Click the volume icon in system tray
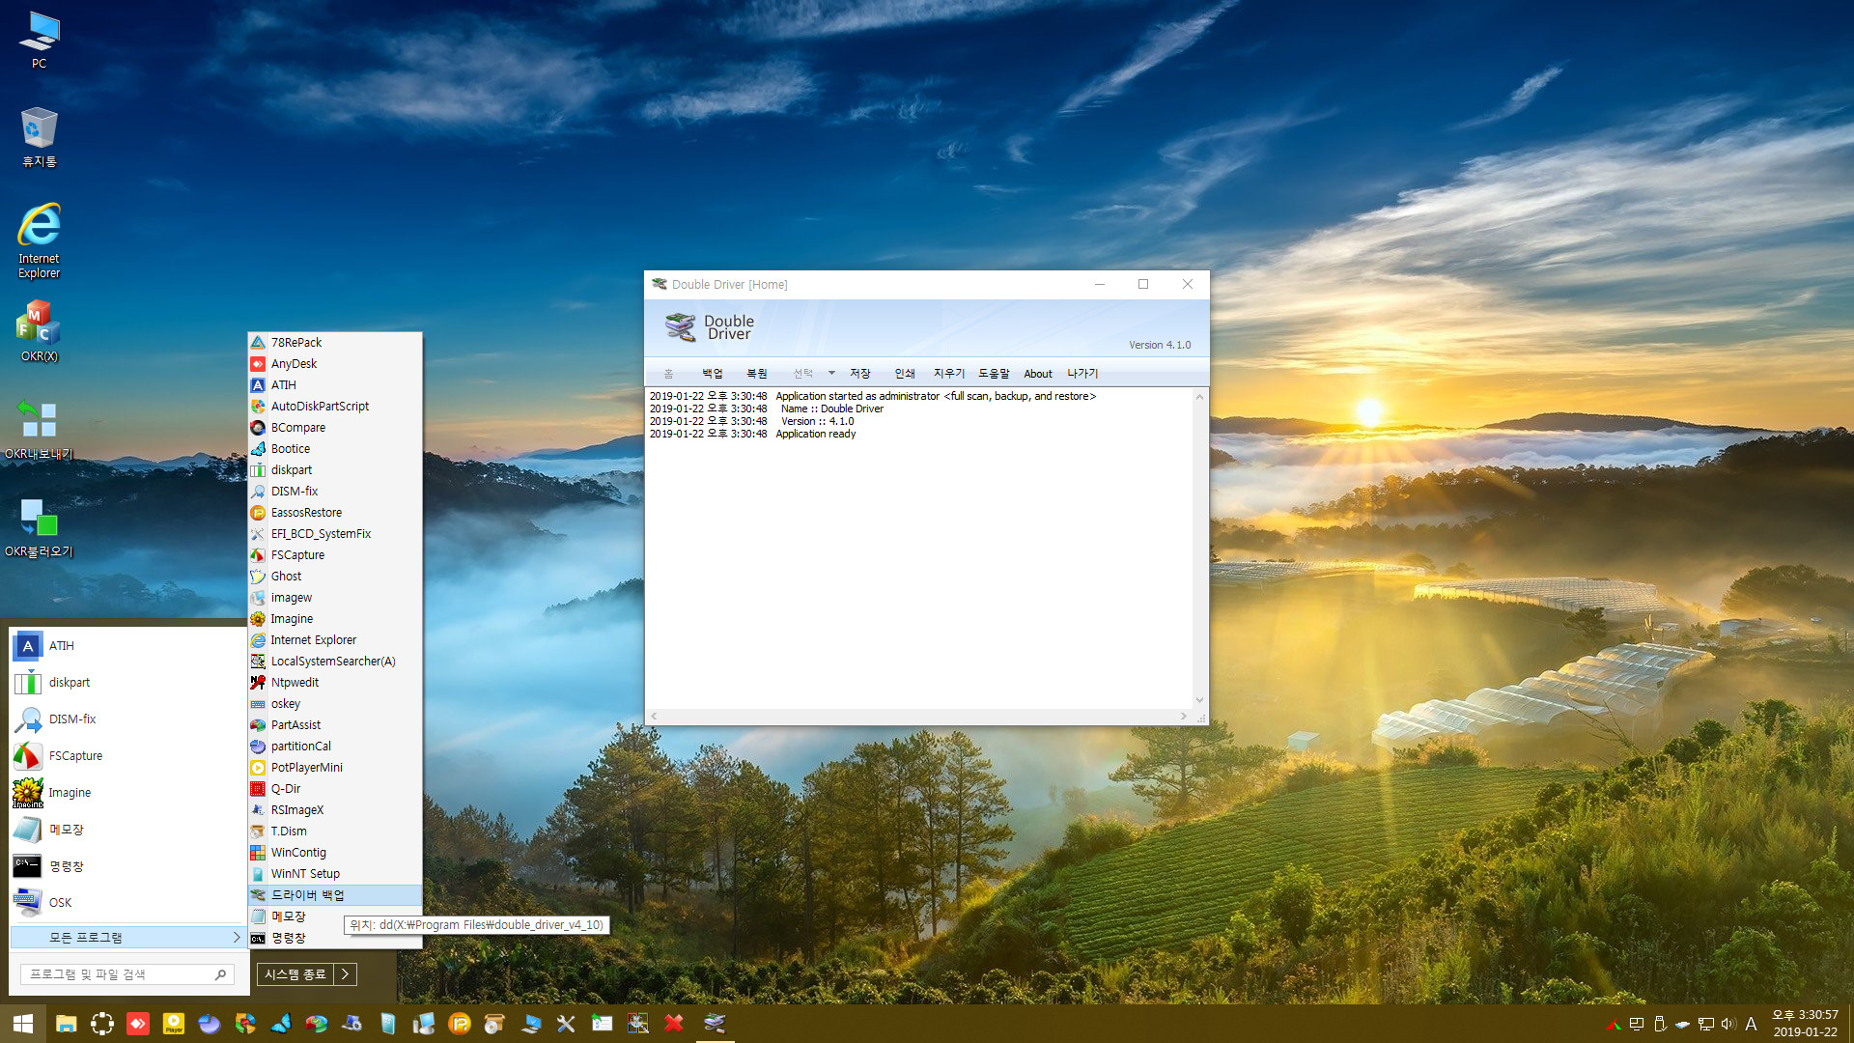 1728,1024
